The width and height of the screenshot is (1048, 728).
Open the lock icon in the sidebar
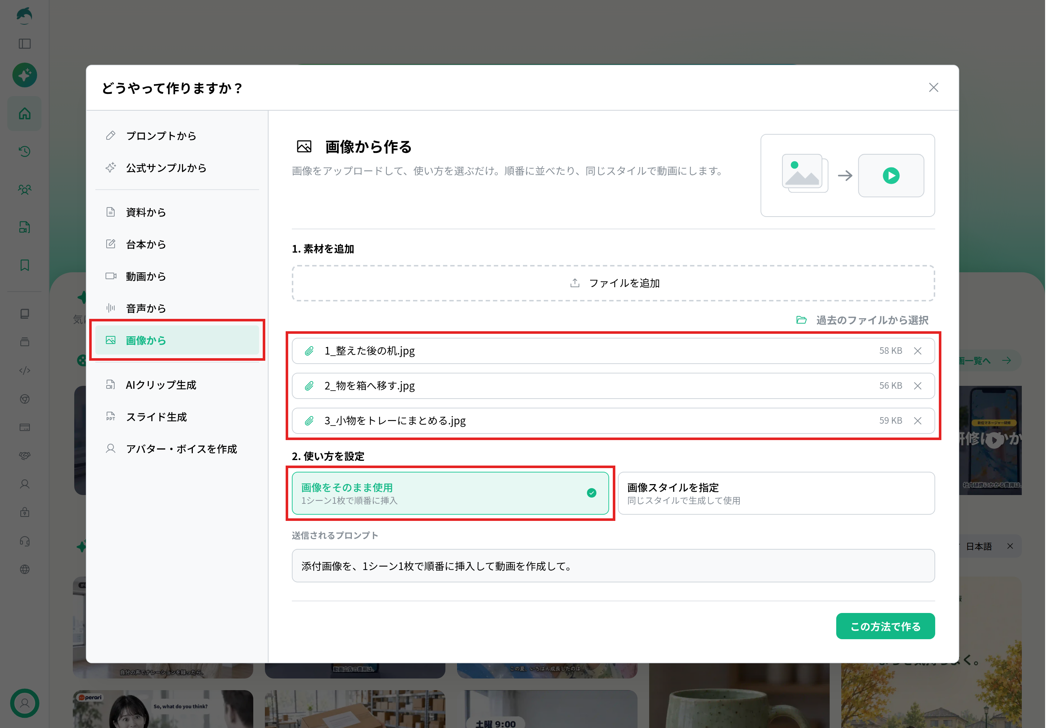coord(25,512)
